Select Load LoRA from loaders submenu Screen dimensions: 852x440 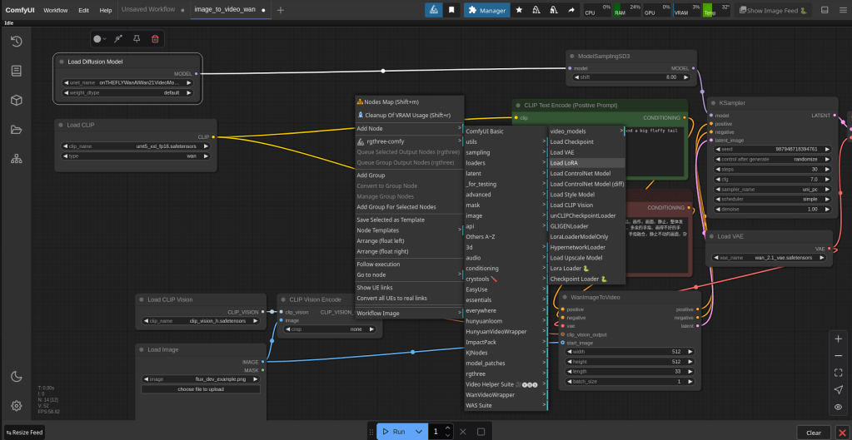coord(564,163)
